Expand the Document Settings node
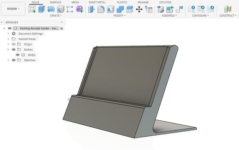The height and width of the screenshot is (150, 239). [x=8, y=34]
